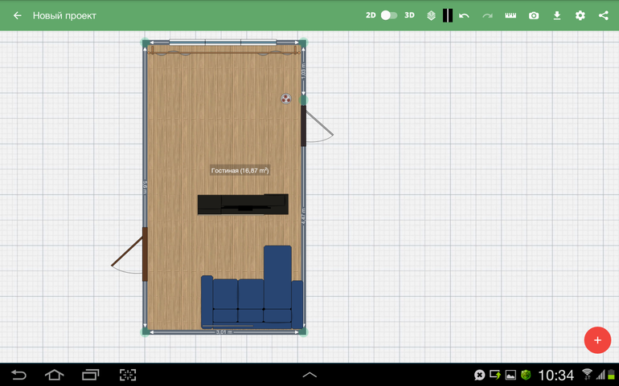This screenshot has height=386, width=619.
Task: Select the black TV stand
Action: [243, 204]
